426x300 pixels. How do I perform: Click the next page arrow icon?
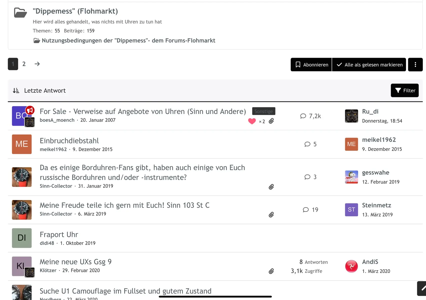point(37,64)
